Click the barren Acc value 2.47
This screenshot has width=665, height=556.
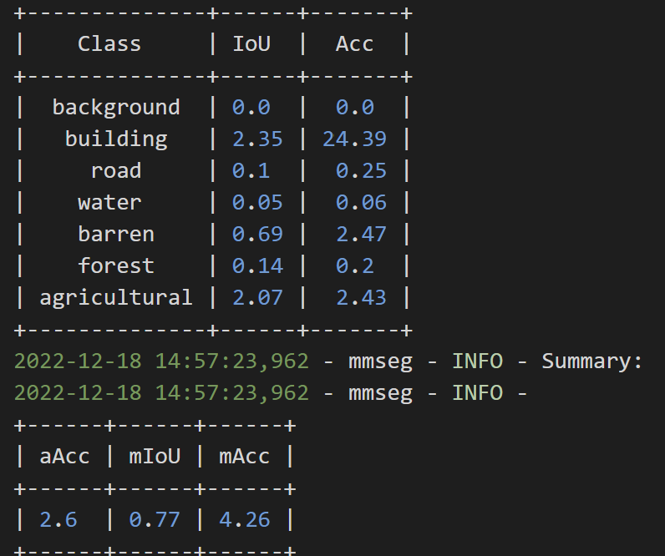coord(361,234)
